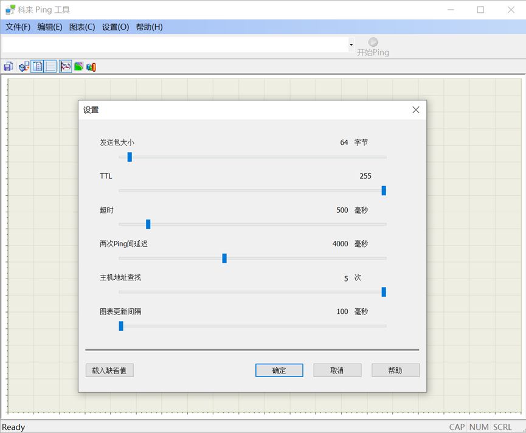Click the 科来 Ping app icon in title bar
Screen dimensions: 526x433
tap(10, 10)
